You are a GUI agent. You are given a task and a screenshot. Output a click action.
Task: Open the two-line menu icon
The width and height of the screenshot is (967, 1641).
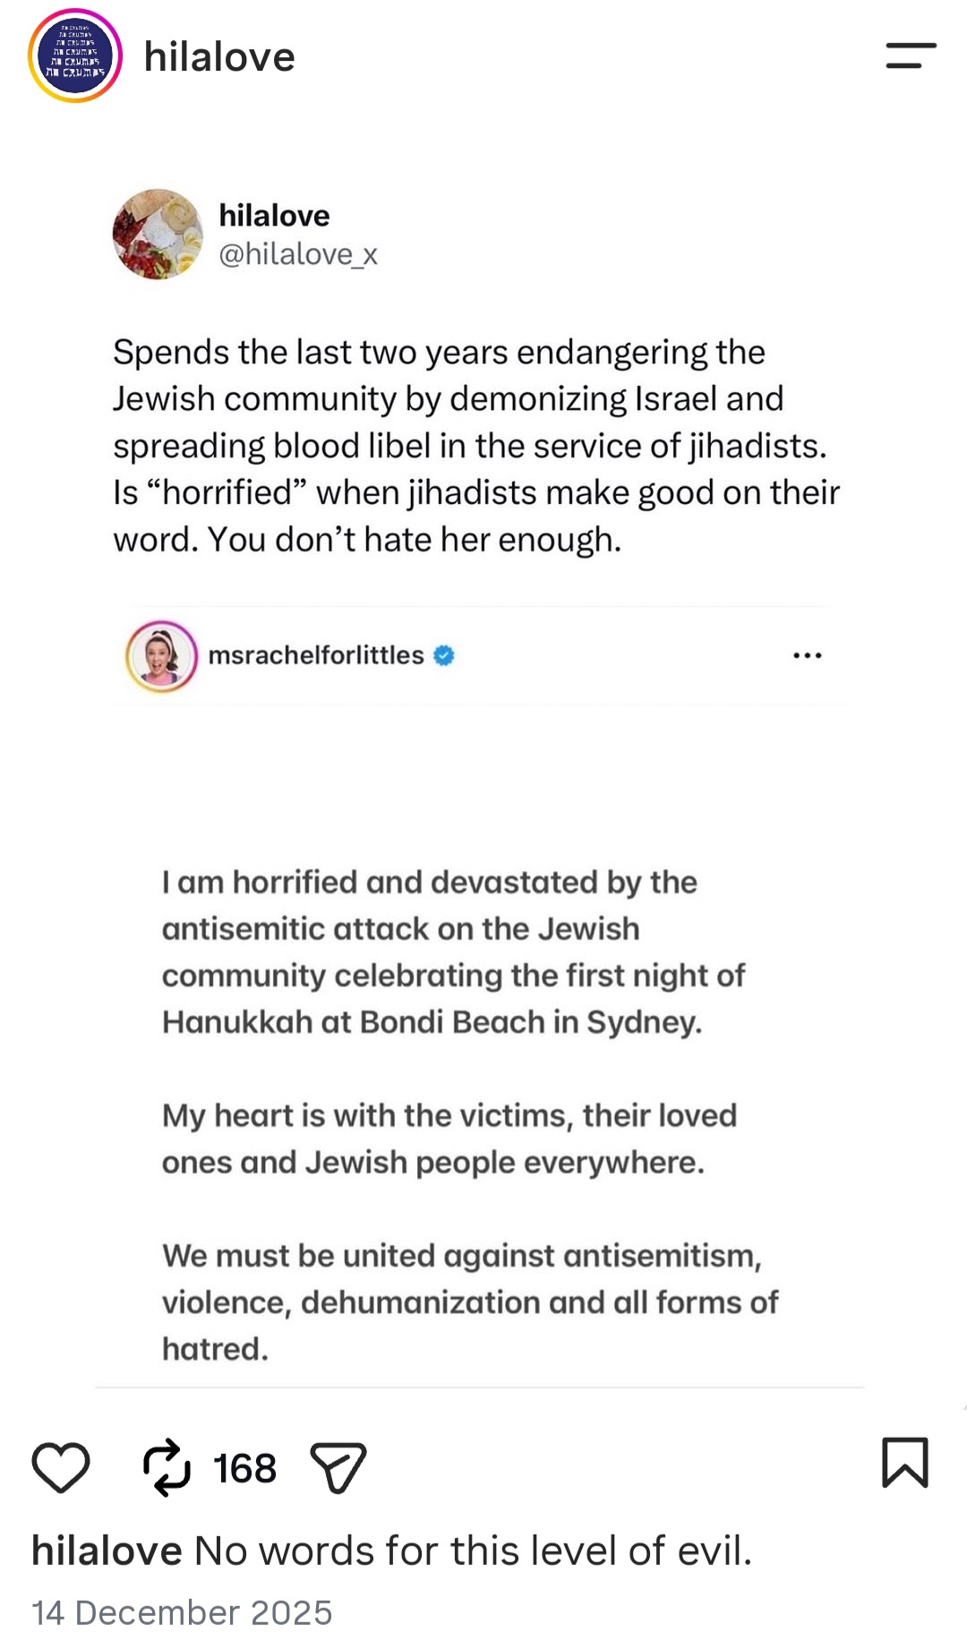pyautogui.click(x=911, y=56)
